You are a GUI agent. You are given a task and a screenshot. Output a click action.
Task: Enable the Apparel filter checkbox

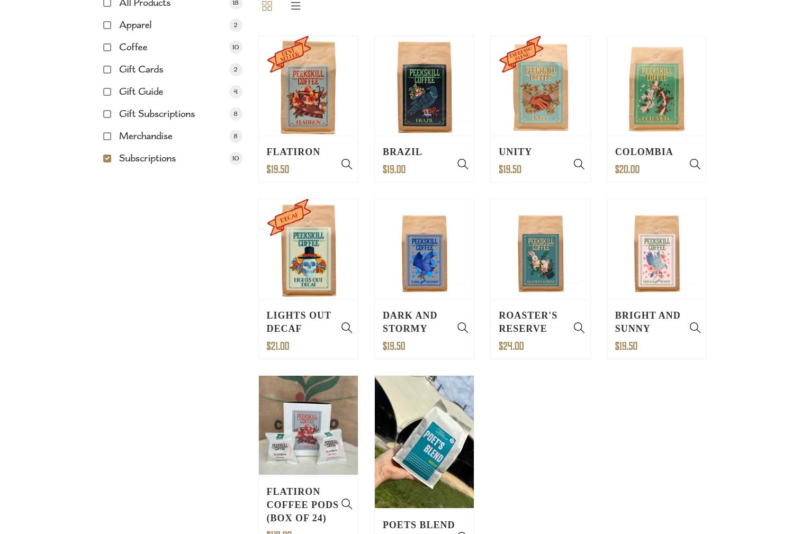click(107, 25)
